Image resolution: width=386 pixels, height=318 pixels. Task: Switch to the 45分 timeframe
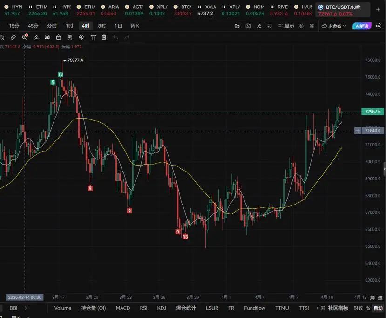click(x=33, y=26)
